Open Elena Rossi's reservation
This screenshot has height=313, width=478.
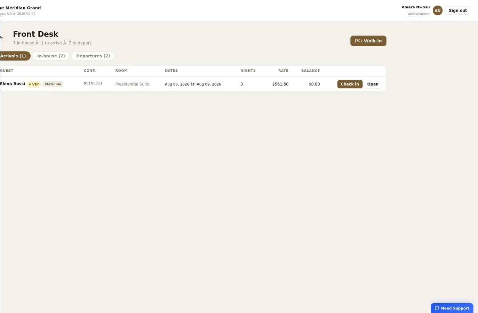click(373, 84)
